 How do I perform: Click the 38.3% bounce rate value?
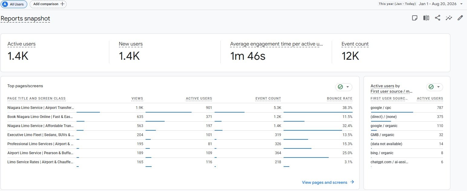[x=347, y=108]
